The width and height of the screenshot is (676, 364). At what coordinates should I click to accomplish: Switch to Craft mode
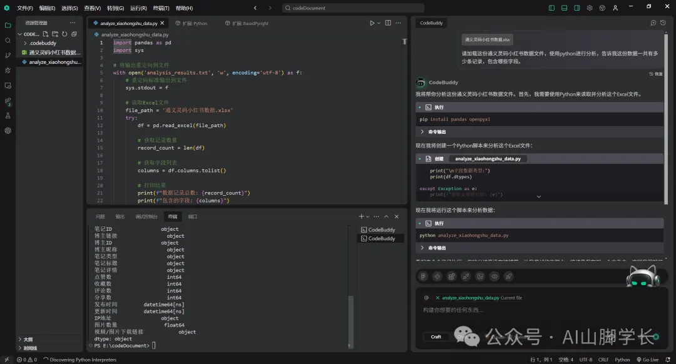tap(436, 337)
